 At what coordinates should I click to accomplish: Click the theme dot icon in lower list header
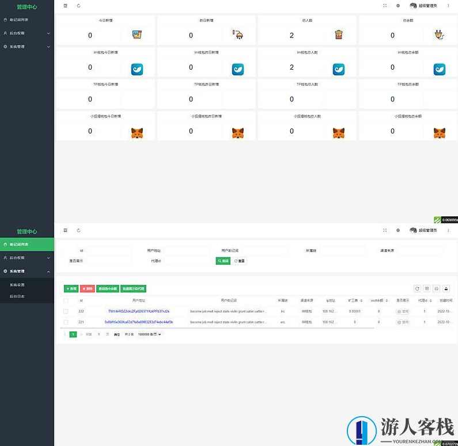click(x=398, y=230)
